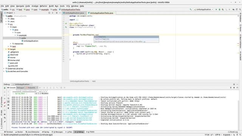Switch to UnitsApplication.java editor tab
Screen dimensions: 242x136
click(x=74, y=13)
